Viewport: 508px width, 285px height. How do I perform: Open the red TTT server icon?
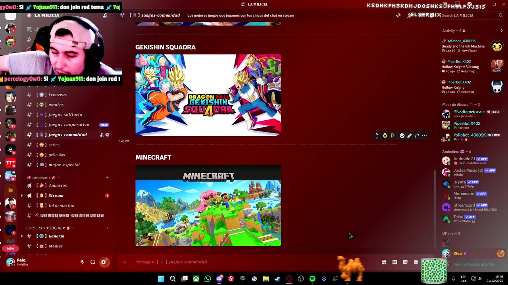coord(11,163)
